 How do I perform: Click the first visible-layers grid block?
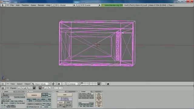[85, 84]
